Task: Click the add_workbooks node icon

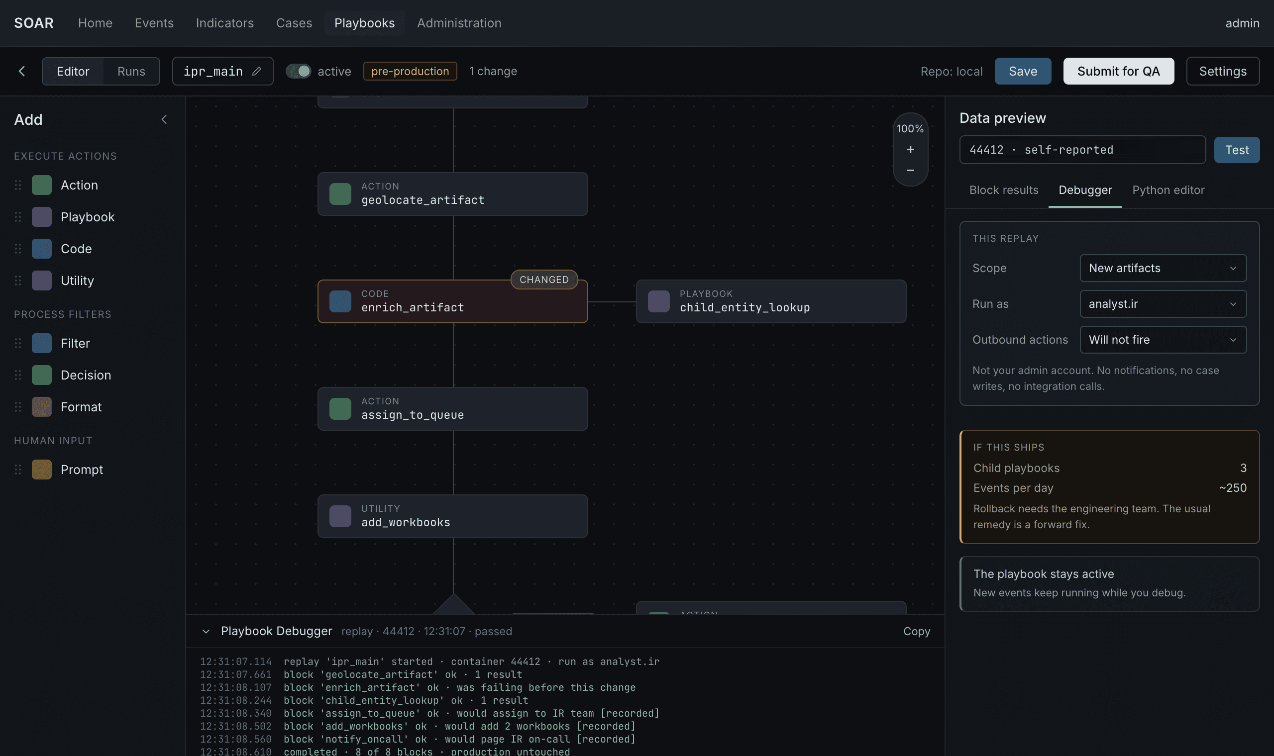Action: [x=340, y=517]
